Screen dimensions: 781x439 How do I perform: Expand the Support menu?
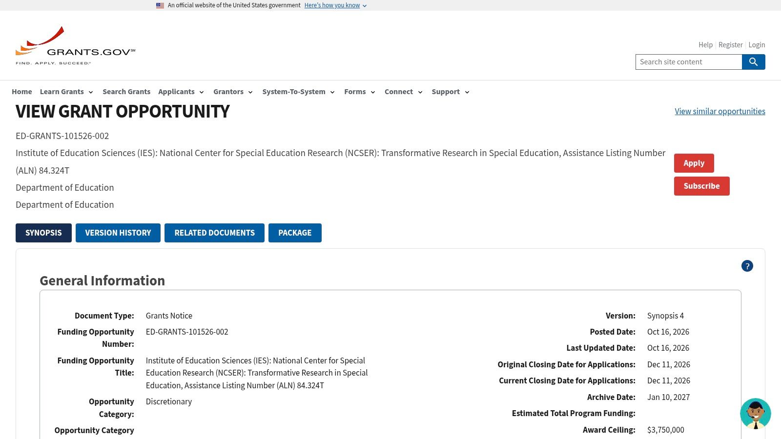(451, 92)
